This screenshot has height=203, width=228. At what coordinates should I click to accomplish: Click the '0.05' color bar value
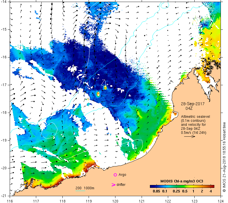pos(156,191)
